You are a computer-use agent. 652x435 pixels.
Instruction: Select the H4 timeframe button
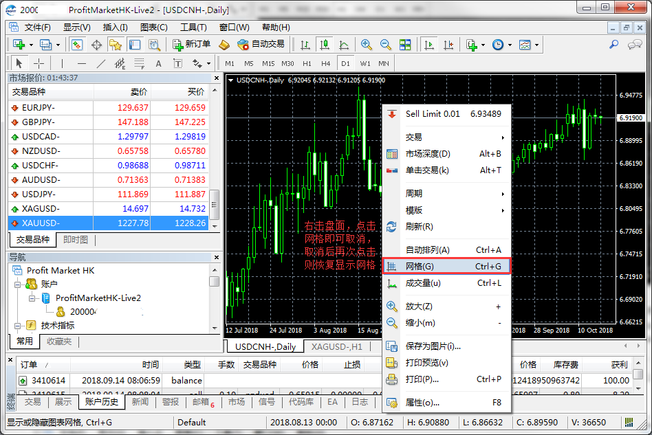point(327,63)
